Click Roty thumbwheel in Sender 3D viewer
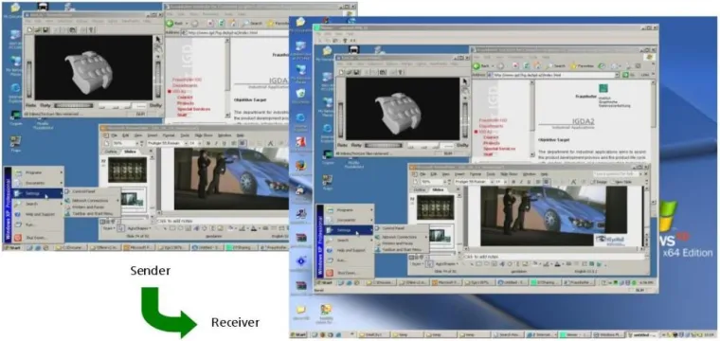The height and width of the screenshot is (341, 720). coord(75,105)
